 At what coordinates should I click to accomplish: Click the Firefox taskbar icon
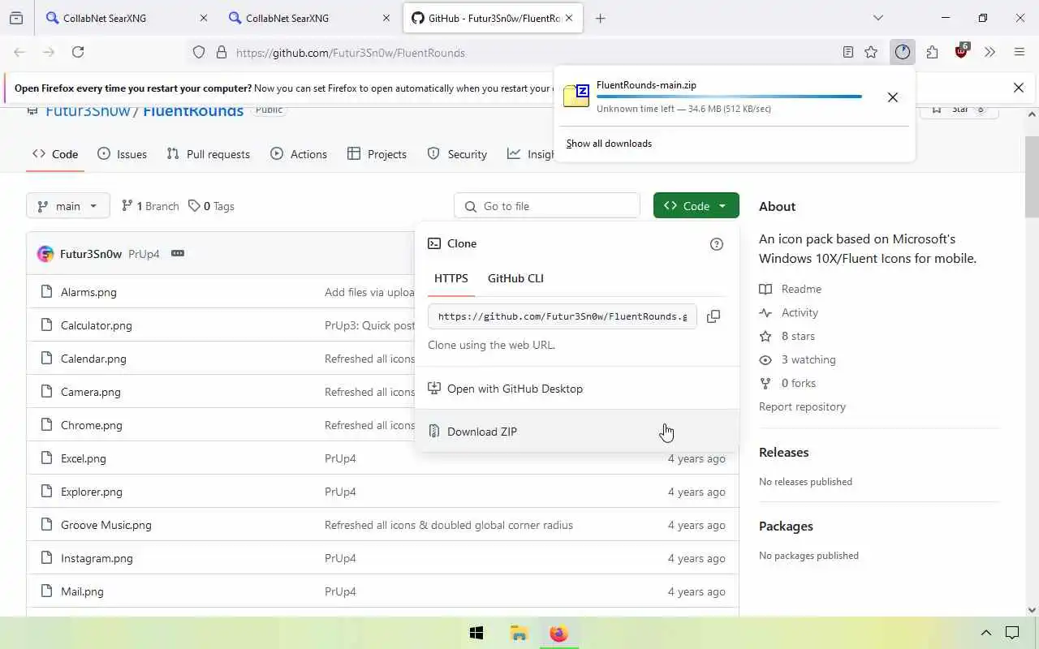558,634
